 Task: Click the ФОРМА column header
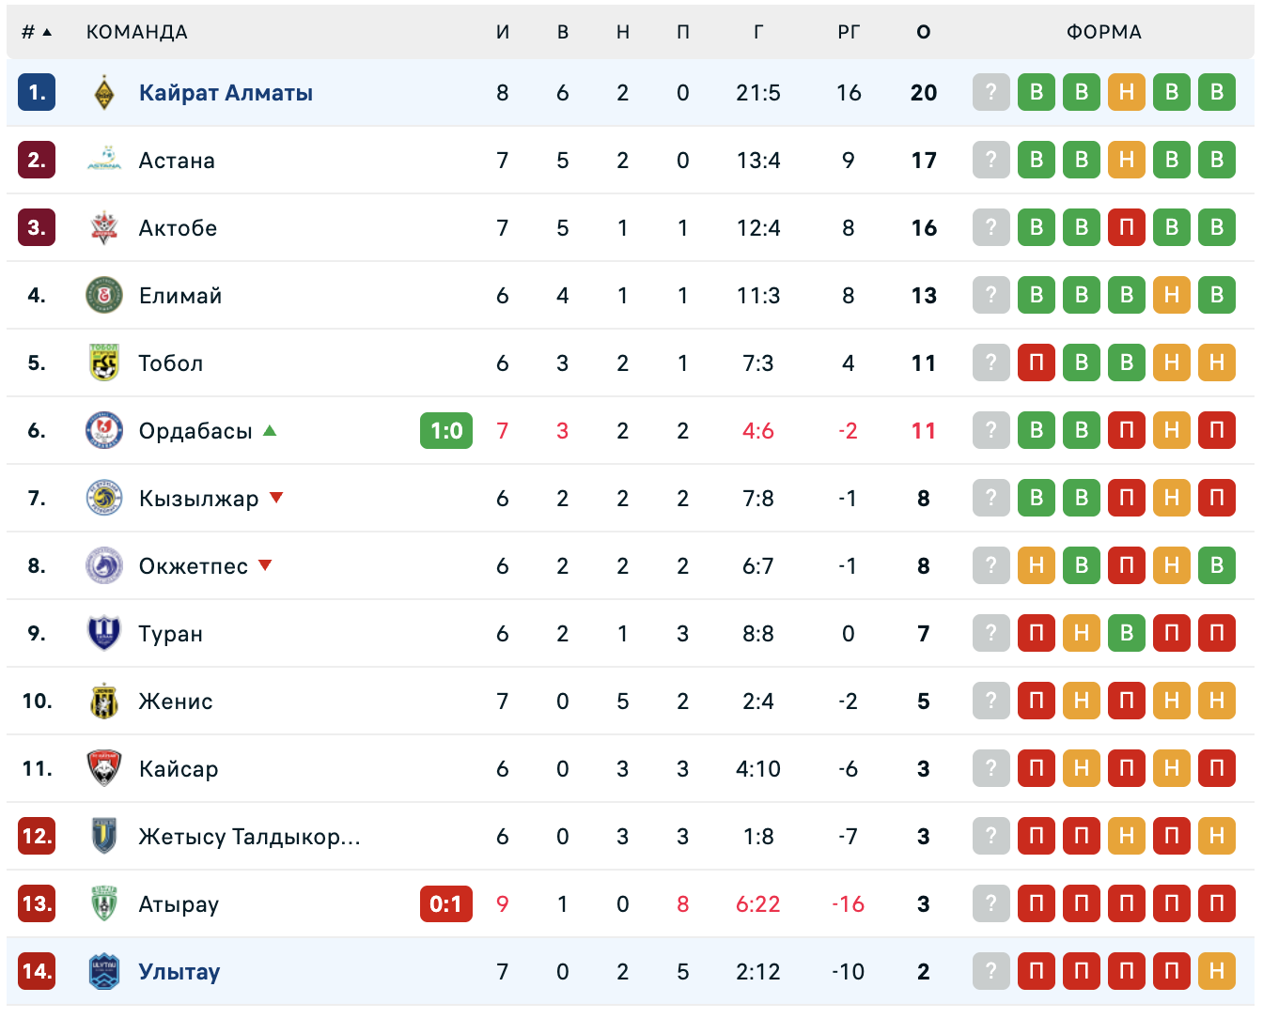click(1104, 32)
